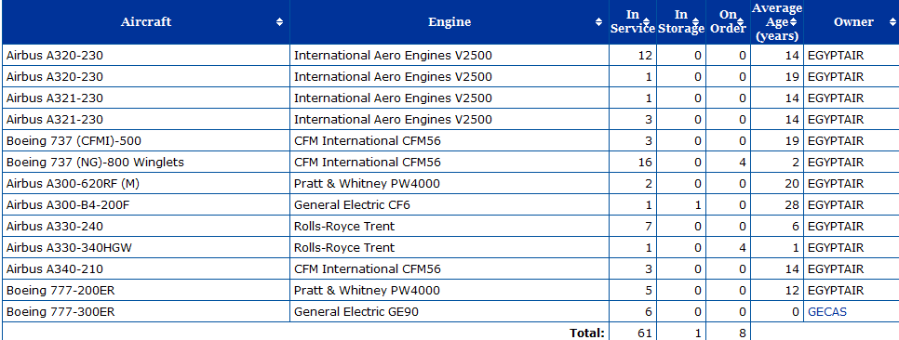The image size is (899, 340).
Task: Click Average Age (years) header text
Action: click(x=777, y=22)
